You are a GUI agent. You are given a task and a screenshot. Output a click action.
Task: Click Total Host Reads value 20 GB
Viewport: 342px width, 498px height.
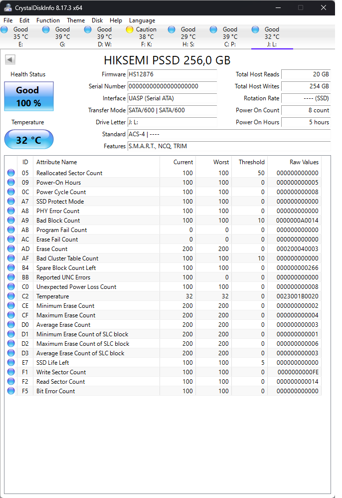[x=306, y=74]
